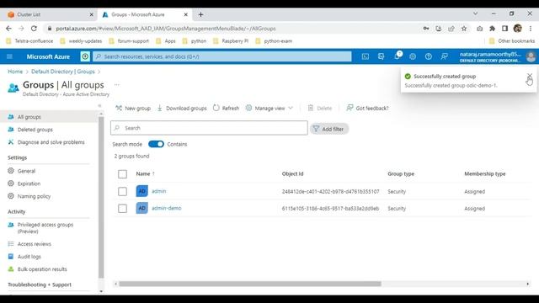The height and width of the screenshot is (303, 539).
Task: Click the Chrome profile avatar
Action: click(x=517, y=29)
